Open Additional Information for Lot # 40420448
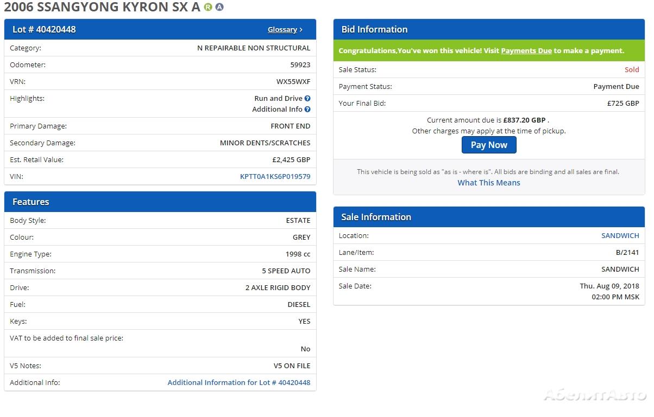The image size is (654, 417). click(238, 383)
